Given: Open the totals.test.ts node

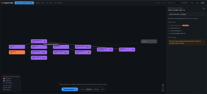Looking at the screenshot, I should pyautogui.click(x=39, y=58).
